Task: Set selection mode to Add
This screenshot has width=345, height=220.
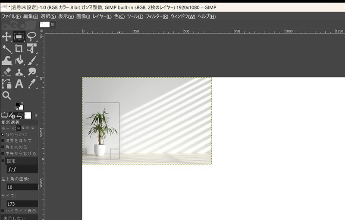Action: (x=23, y=128)
